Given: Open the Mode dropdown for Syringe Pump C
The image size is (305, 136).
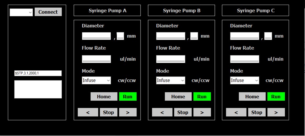Looking at the screenshot, I should pos(244,80).
